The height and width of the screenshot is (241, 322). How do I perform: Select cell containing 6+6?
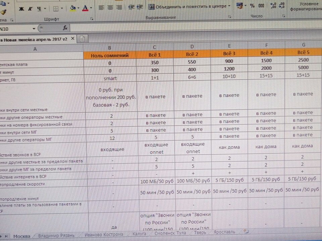pyautogui.click(x=192, y=77)
